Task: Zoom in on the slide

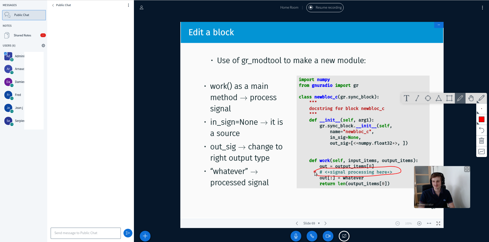Action: tap(419, 223)
